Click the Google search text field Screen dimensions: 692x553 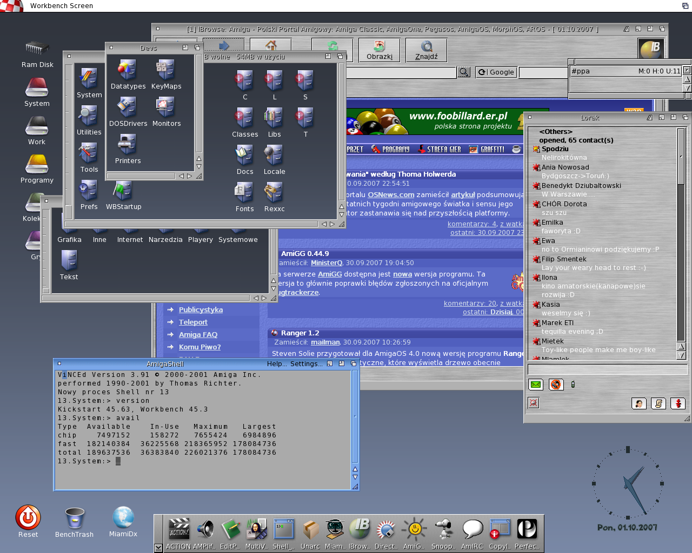tap(543, 72)
